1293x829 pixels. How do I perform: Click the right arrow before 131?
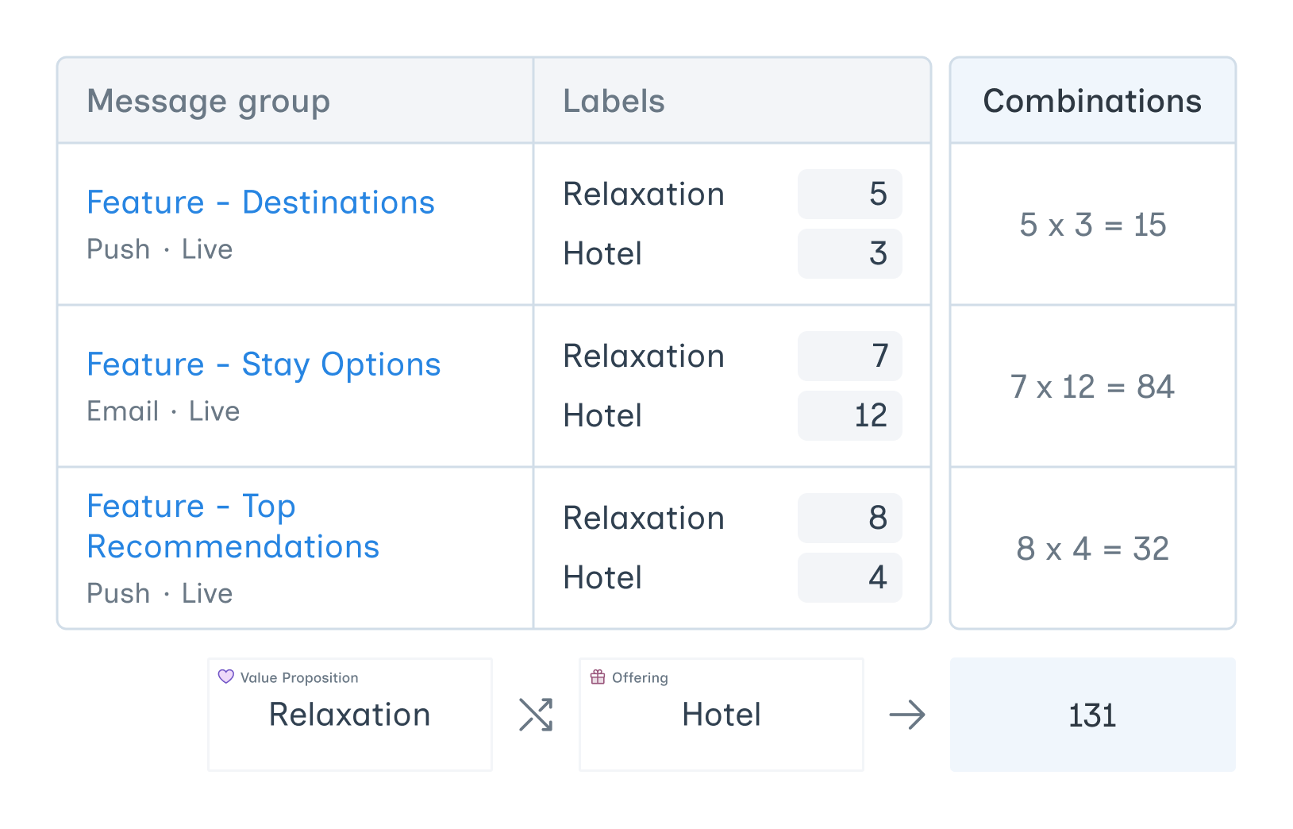907,715
